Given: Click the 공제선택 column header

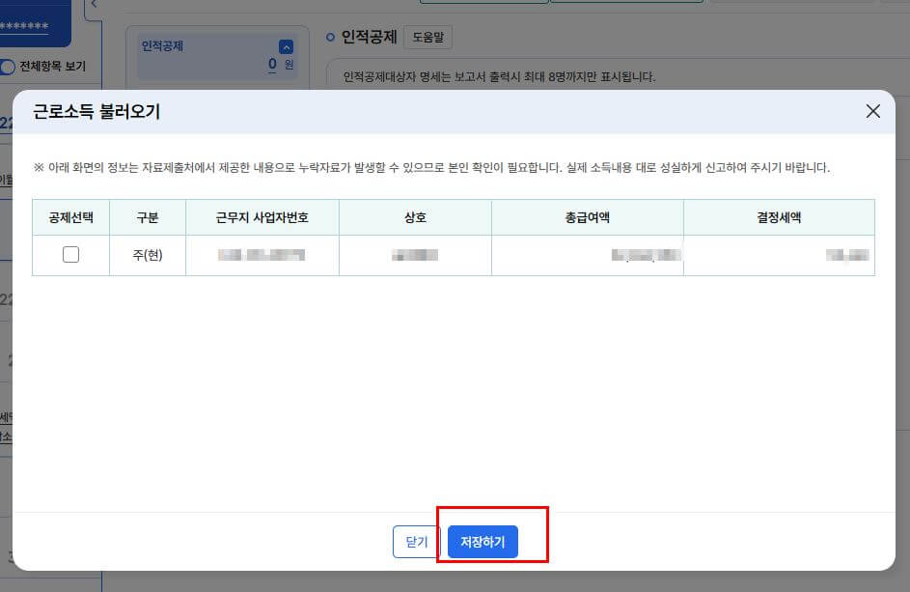Looking at the screenshot, I should 69,216.
